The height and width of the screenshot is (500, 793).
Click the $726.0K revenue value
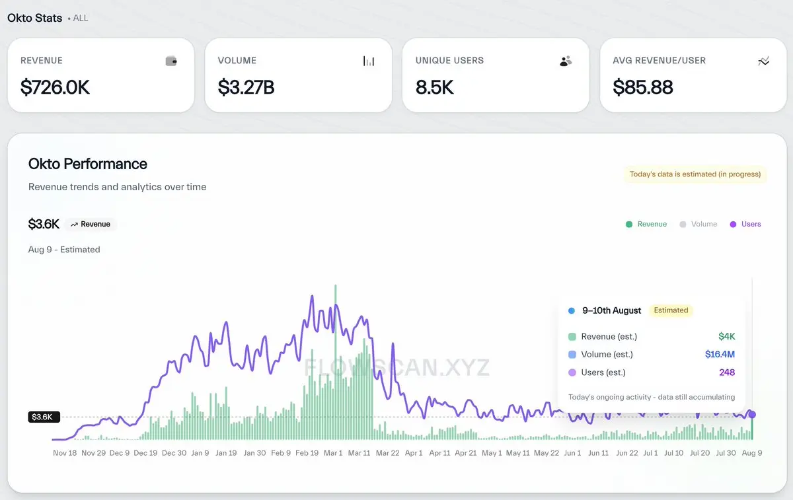[x=55, y=87]
